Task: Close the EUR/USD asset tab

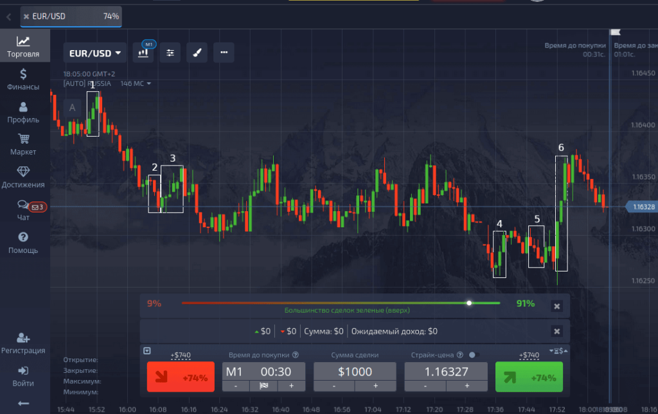Action: [26, 16]
